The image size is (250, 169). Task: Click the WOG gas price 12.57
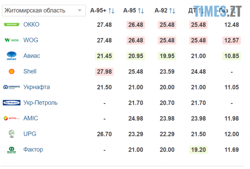[231, 40]
